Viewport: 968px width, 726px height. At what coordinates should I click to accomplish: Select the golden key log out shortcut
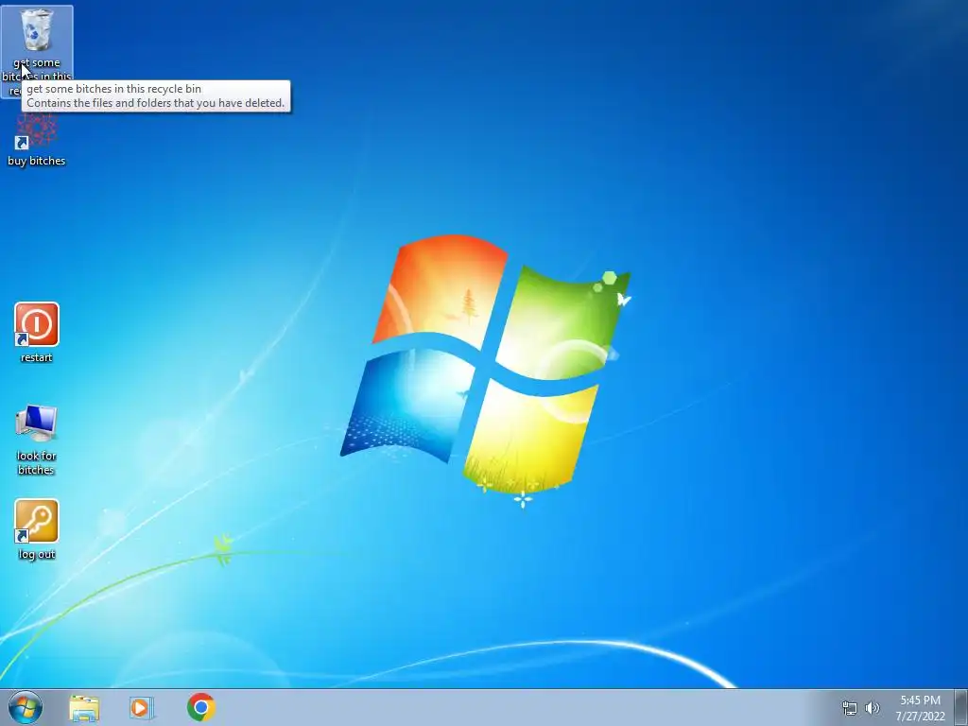[37, 521]
